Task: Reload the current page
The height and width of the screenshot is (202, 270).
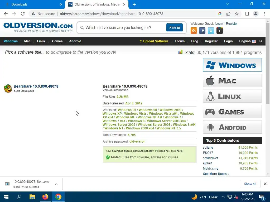Action: point(23,14)
